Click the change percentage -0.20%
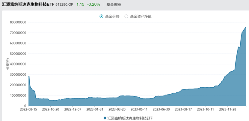249x121 pixels. [x=94, y=5]
